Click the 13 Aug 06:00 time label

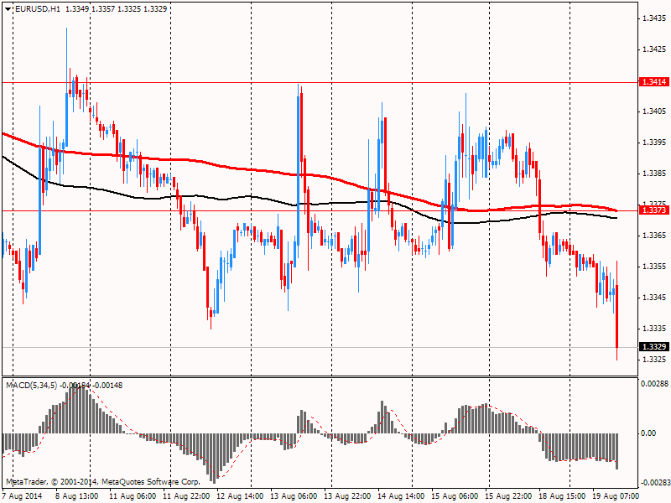tap(294, 496)
